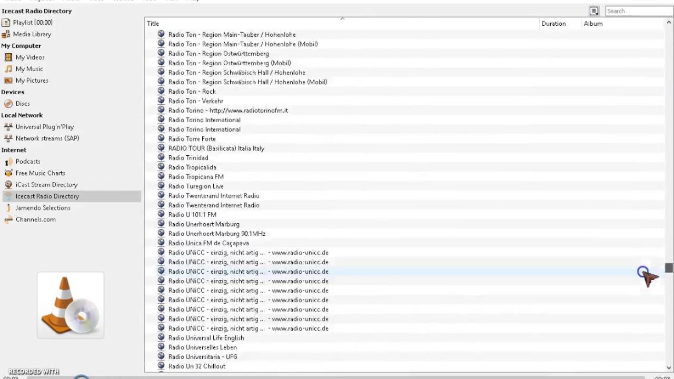
Task: Click the stream icon beside Radio Universelles Leben
Action: [x=161, y=347]
